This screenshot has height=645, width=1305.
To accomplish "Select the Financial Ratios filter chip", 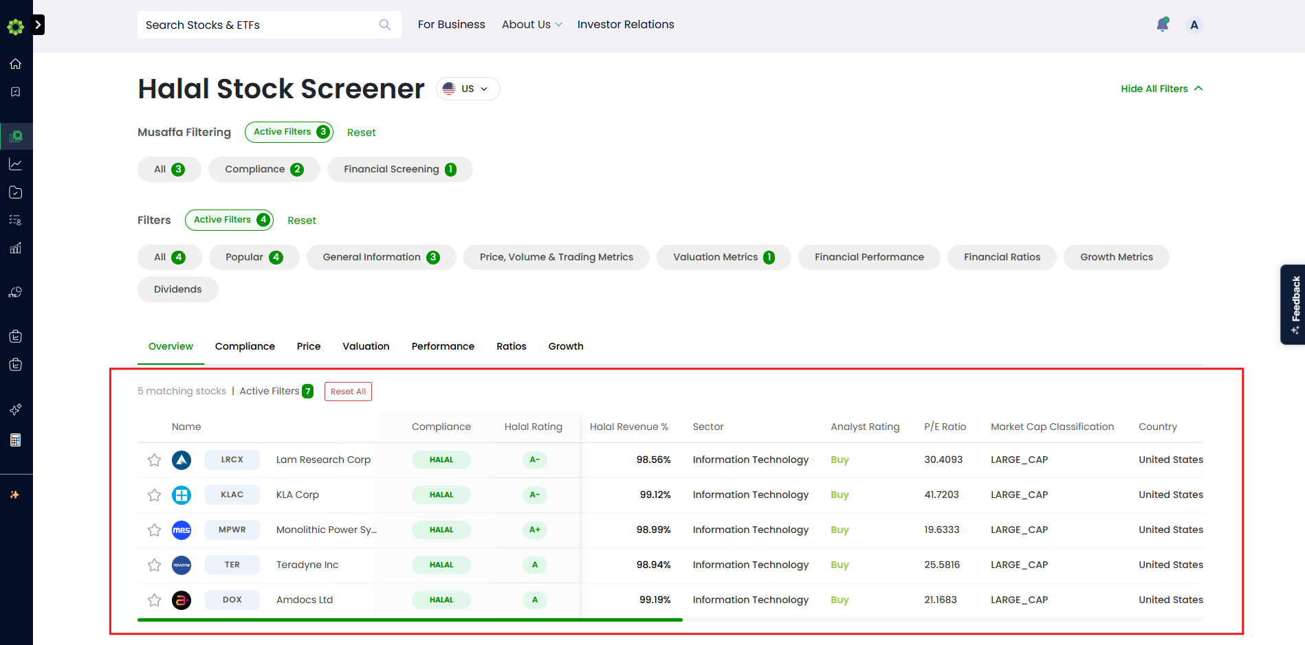I will click(x=1002, y=258).
